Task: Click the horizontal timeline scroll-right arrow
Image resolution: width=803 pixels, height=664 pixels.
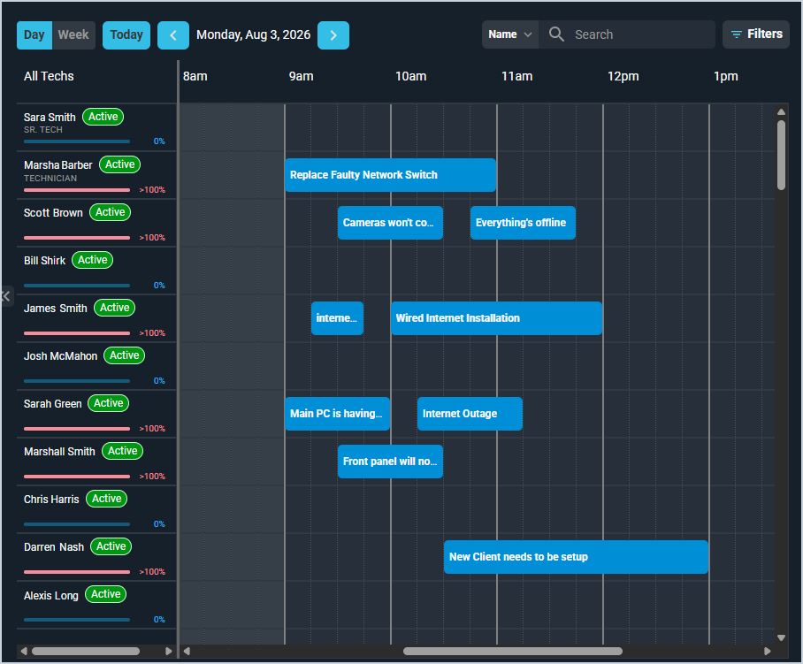Action: tap(767, 652)
